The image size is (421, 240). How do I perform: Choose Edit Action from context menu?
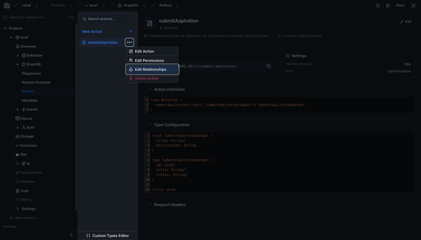click(152, 51)
